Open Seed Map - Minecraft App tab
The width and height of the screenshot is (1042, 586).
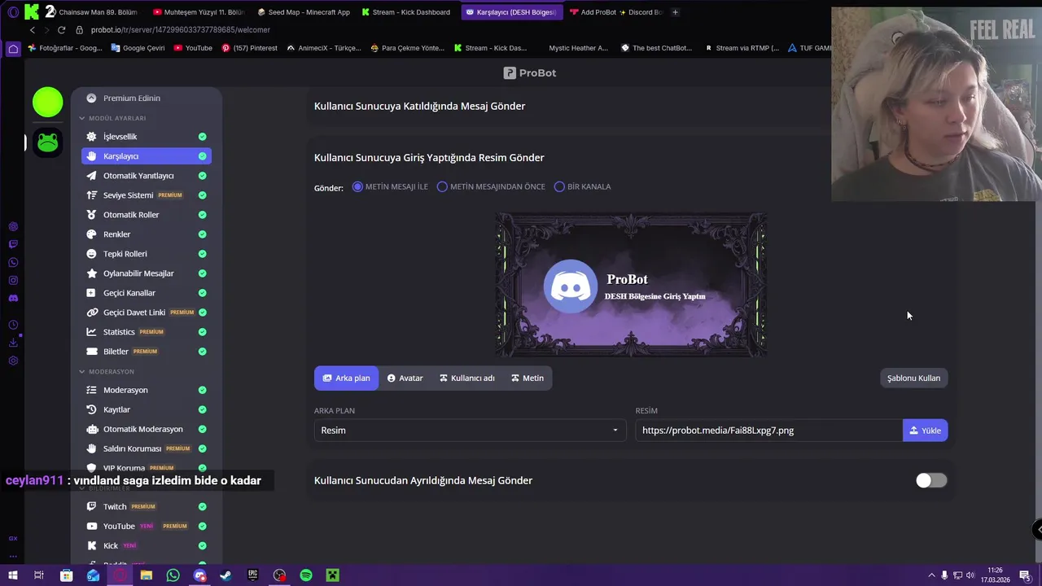(304, 12)
